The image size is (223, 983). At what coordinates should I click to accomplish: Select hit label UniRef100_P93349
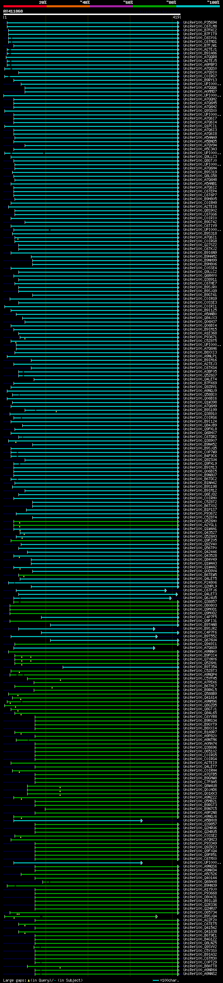point(200,843)
